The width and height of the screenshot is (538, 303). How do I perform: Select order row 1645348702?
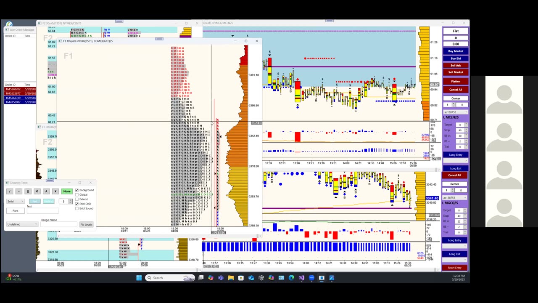tap(20, 89)
